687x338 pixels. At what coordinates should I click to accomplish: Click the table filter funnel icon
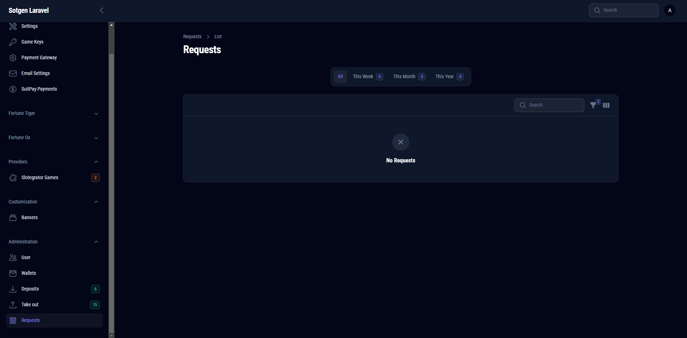(x=593, y=105)
